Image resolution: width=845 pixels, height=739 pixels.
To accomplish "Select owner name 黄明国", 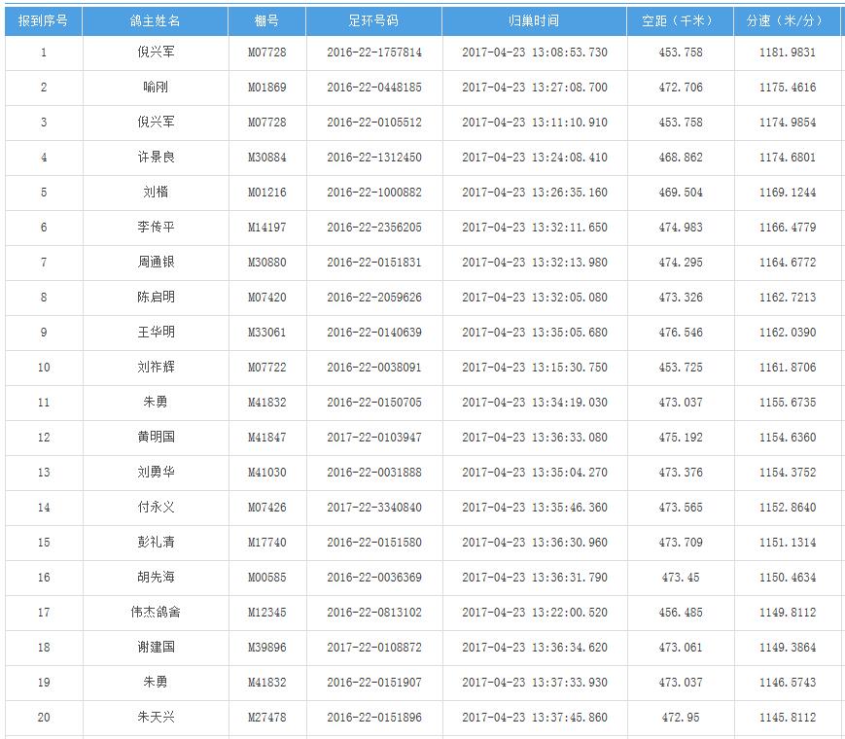I will click(156, 438).
